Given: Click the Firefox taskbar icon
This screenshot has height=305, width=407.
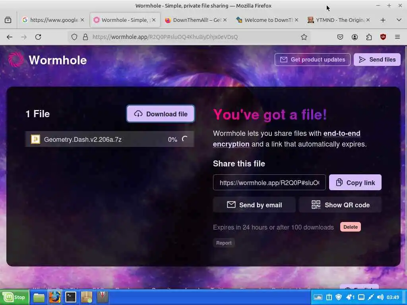Looking at the screenshot, I should point(55,297).
